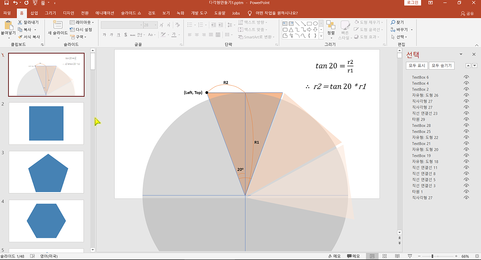The height and width of the screenshot is (260, 481).
Task: Click the decrease indent icon
Action: tap(213, 25)
